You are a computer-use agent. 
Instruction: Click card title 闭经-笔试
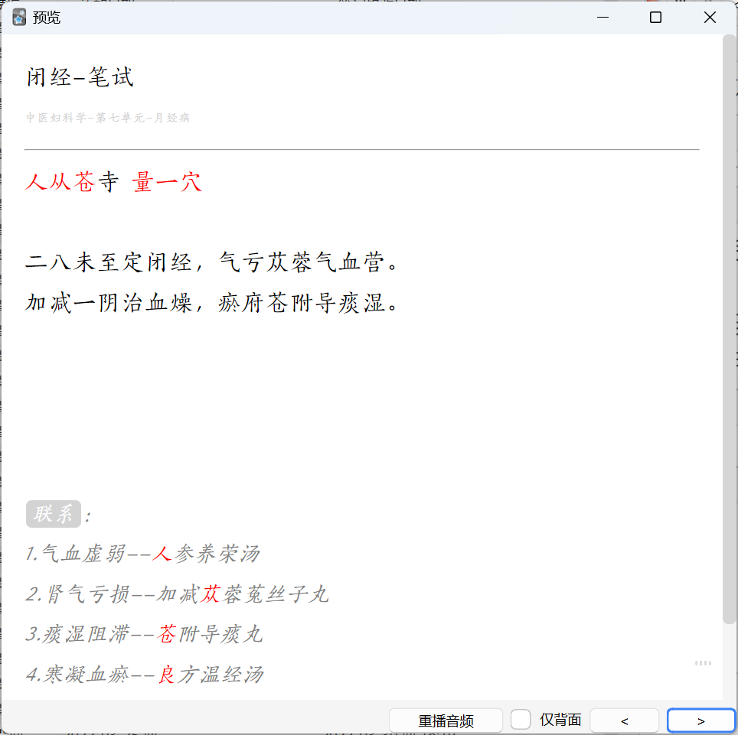pos(80,77)
